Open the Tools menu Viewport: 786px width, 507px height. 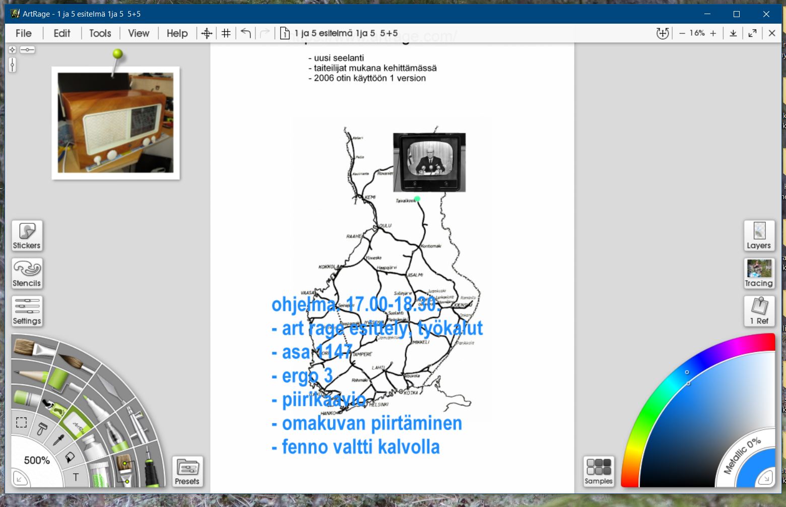click(x=100, y=33)
